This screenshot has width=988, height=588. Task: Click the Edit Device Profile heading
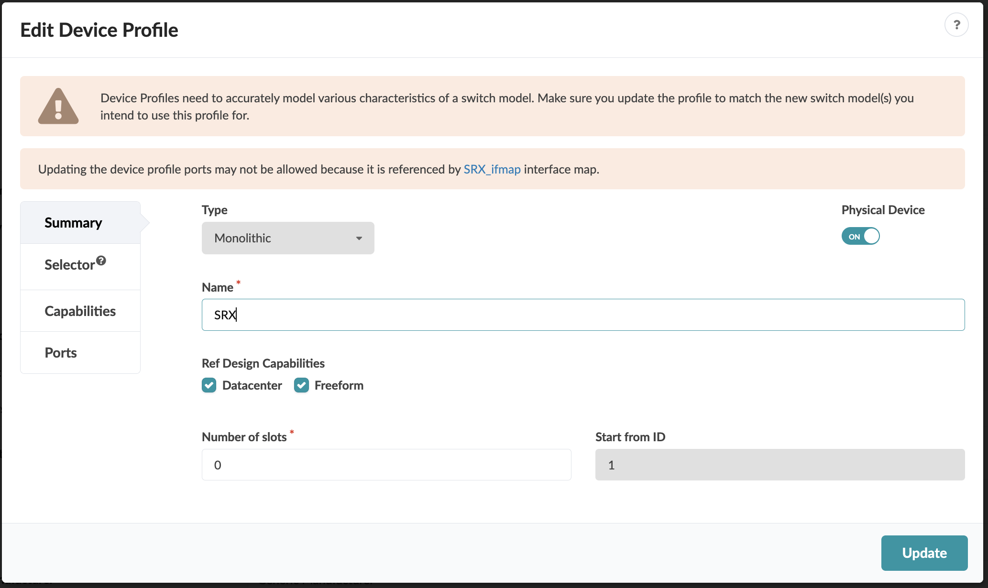99,30
